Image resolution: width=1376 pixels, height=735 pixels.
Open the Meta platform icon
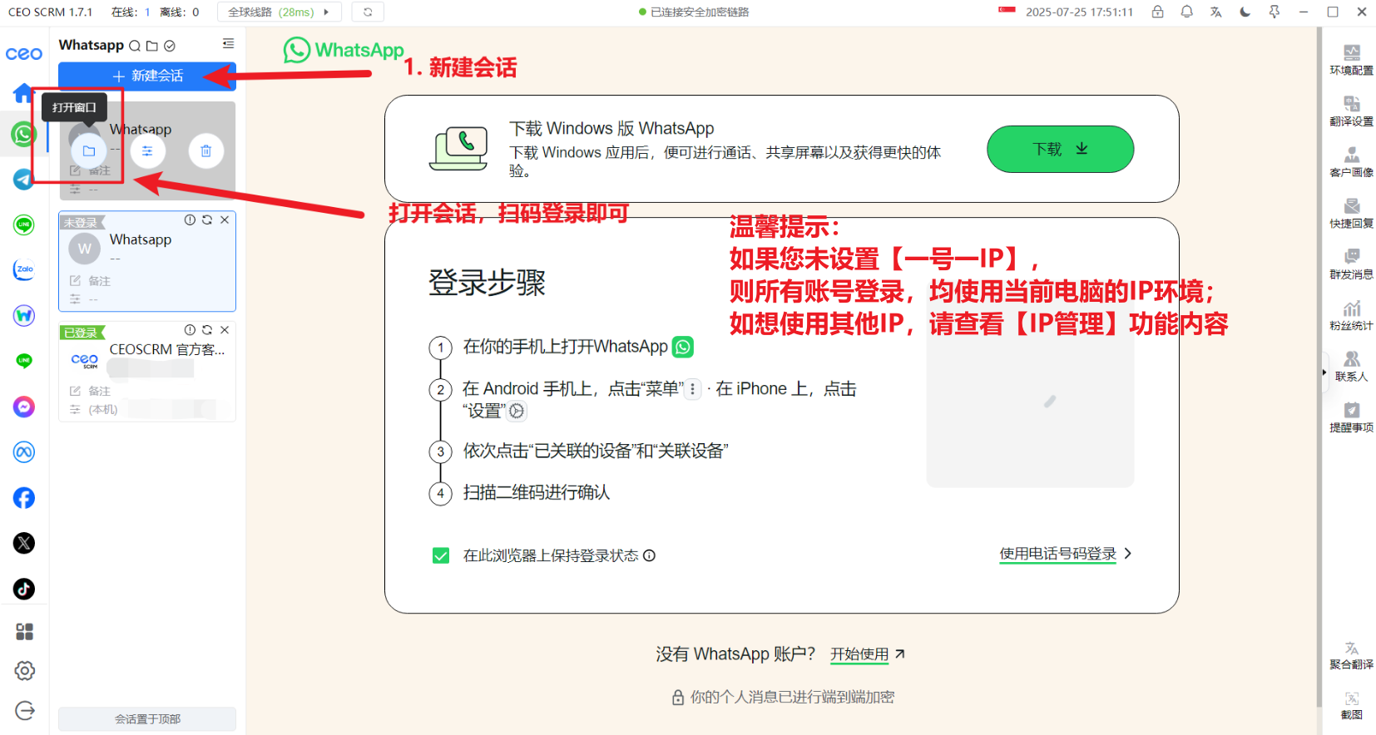(24, 452)
